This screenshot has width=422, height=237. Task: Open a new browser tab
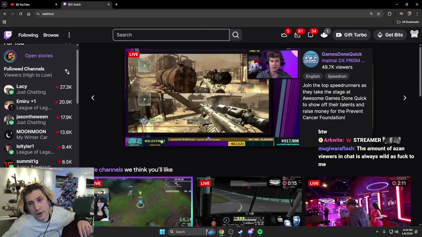pos(116,5)
